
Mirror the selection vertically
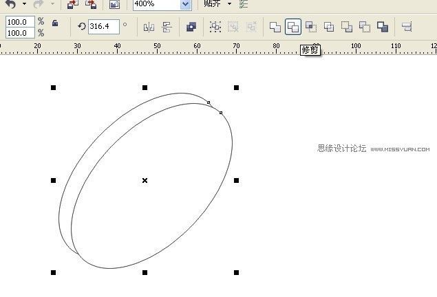(167, 27)
